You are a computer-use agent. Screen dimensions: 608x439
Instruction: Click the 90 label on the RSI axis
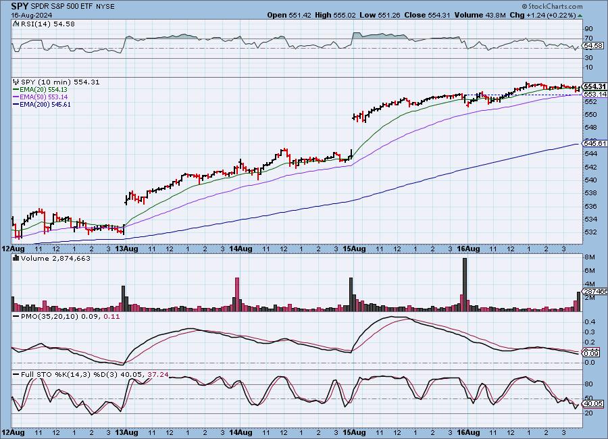pyautogui.click(x=588, y=28)
